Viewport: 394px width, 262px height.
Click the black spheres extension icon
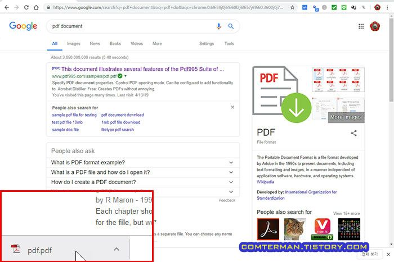coord(353,7)
